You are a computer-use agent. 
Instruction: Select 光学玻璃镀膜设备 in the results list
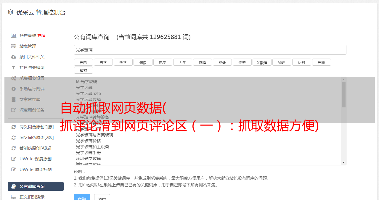(x=208, y=117)
